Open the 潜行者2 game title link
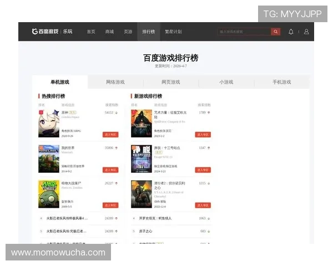This screenshot has width=333, height=266. click(x=170, y=186)
